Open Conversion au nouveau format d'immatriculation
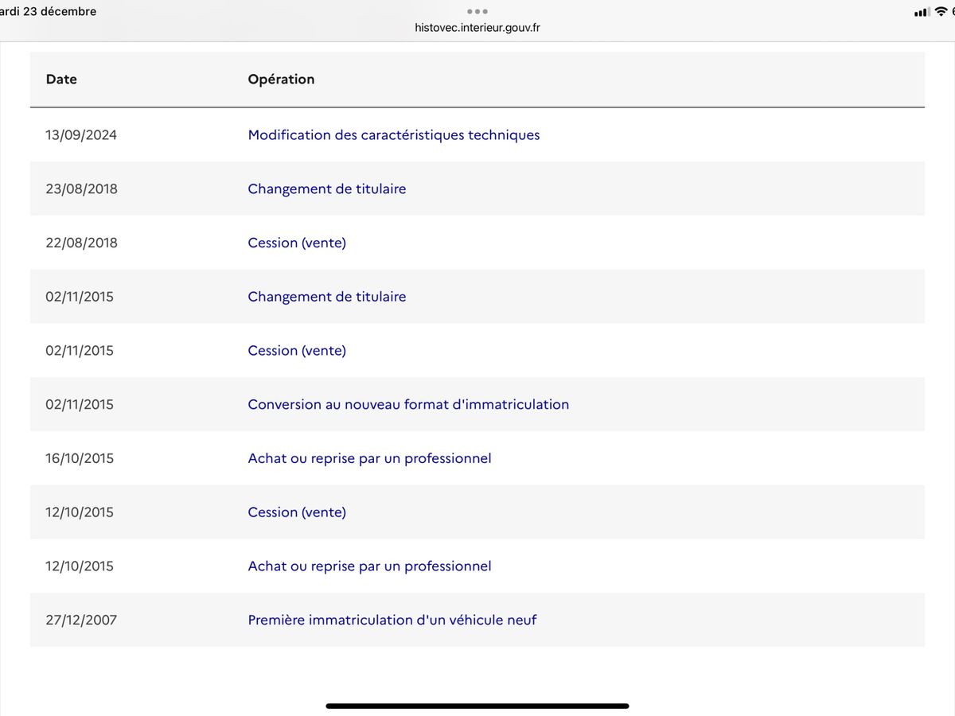 408,404
